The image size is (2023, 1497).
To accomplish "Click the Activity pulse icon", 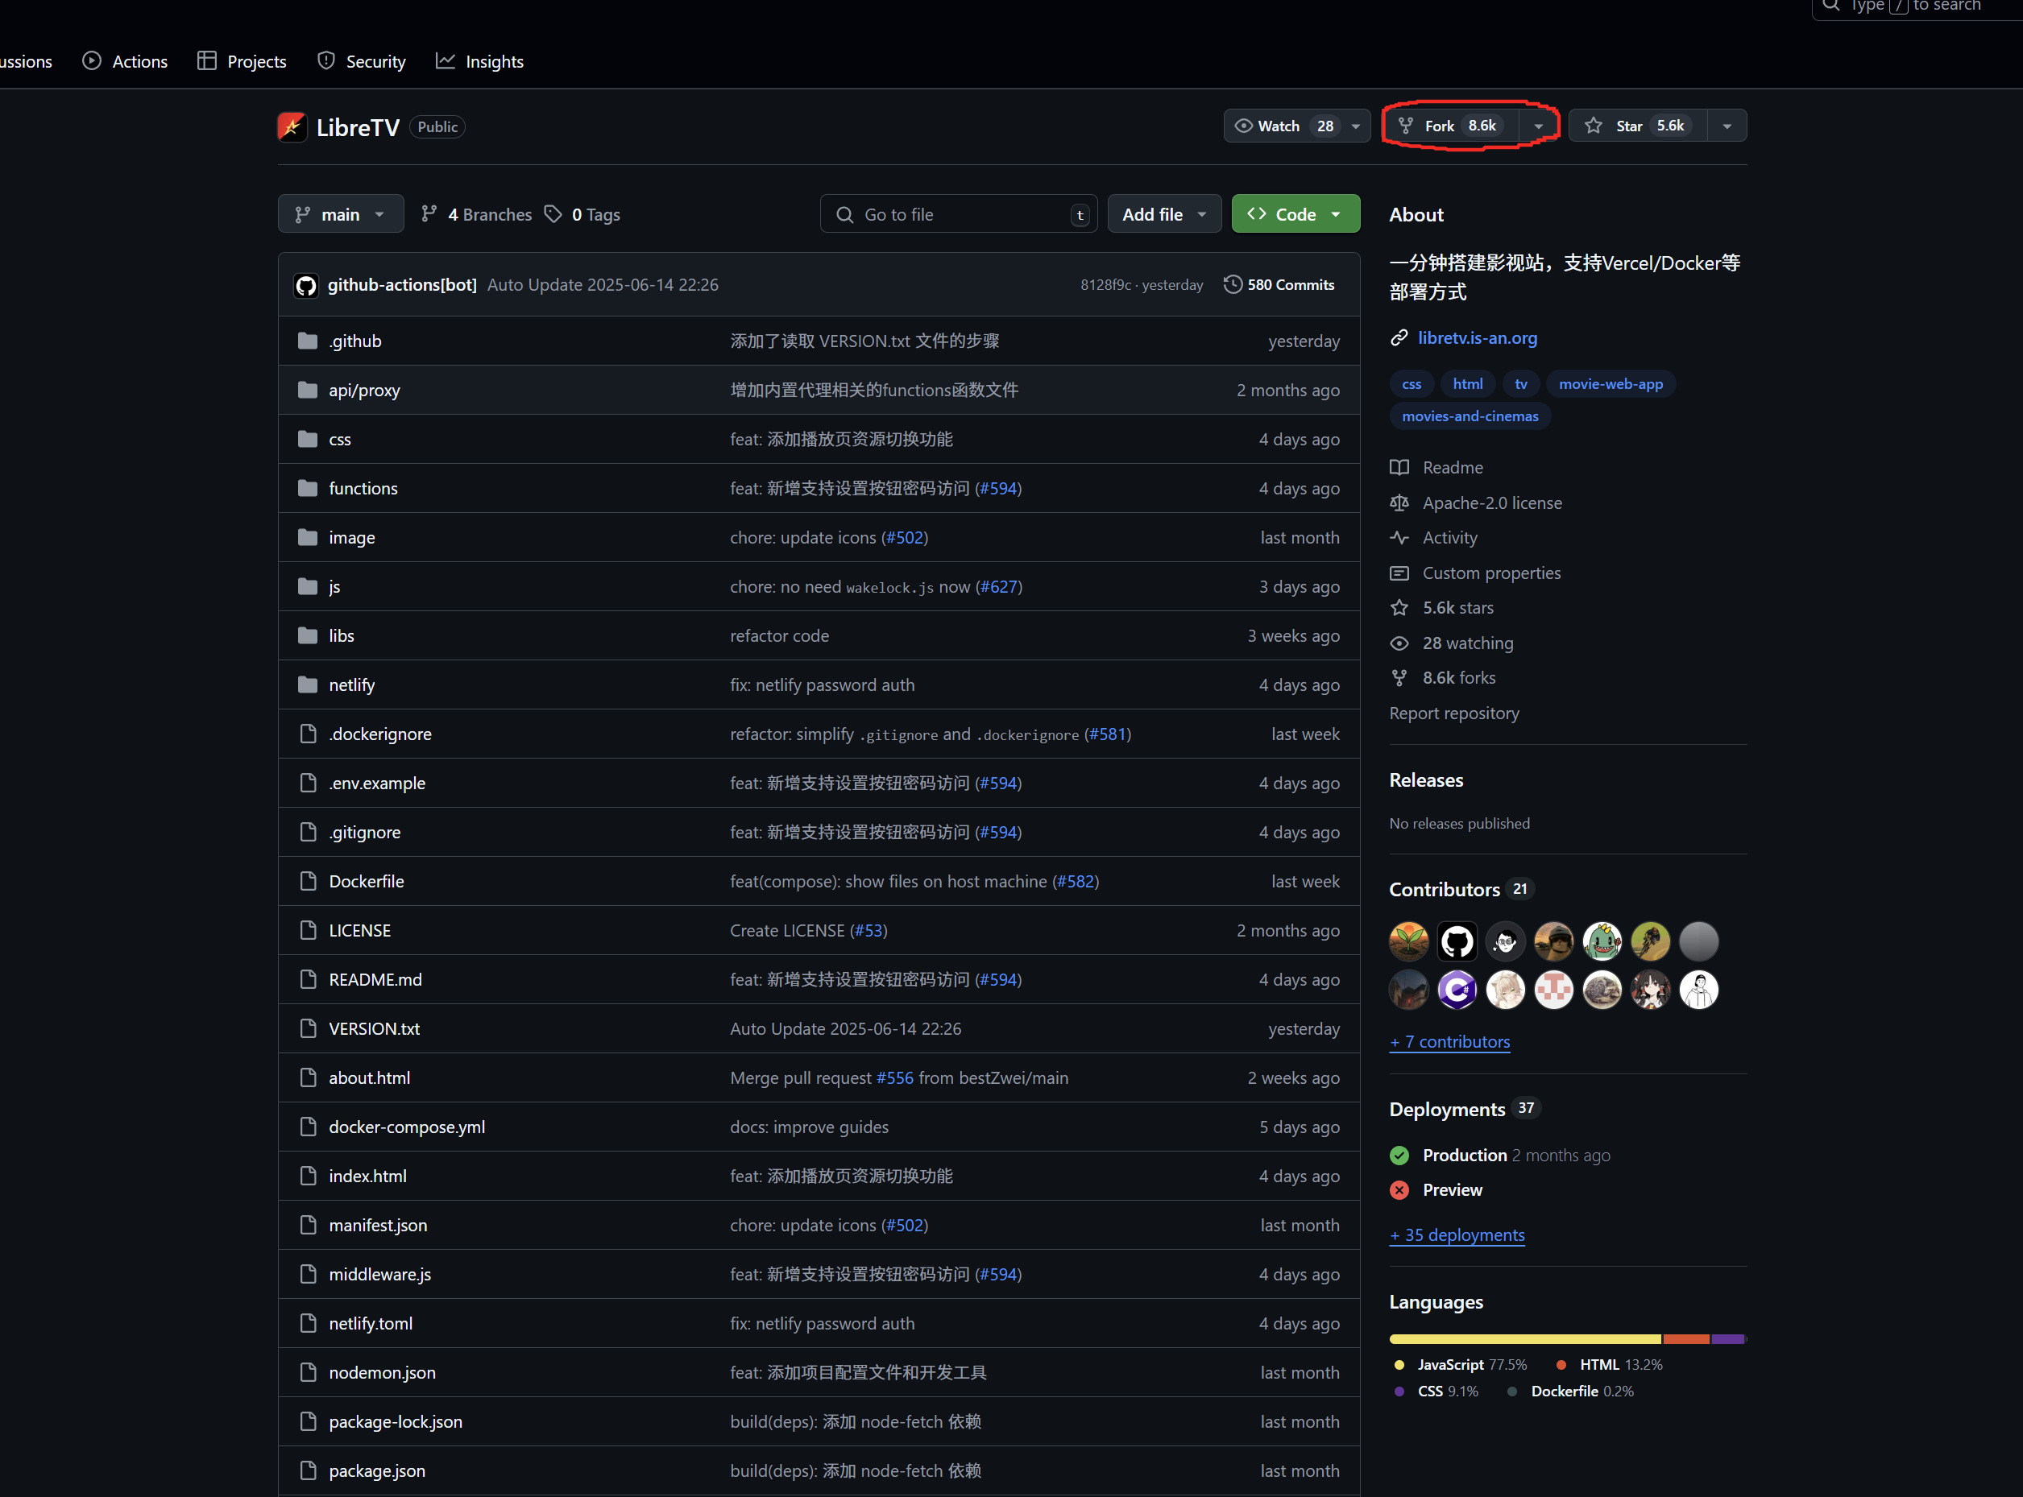I will 1399,537.
